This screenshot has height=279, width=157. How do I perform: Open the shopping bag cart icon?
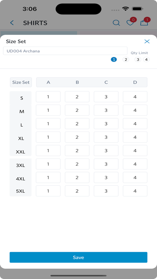144,22
